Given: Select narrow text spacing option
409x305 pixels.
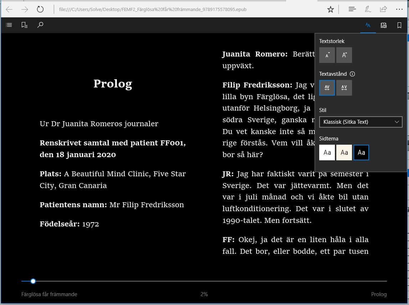Looking at the screenshot, I should click(x=327, y=88).
